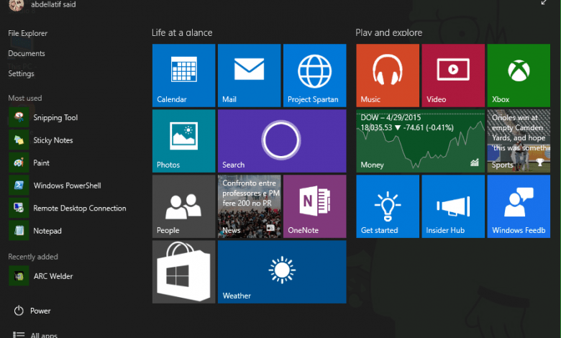561x338 pixels.
Task: Select the ARC Welder text label
Action: [53, 276]
